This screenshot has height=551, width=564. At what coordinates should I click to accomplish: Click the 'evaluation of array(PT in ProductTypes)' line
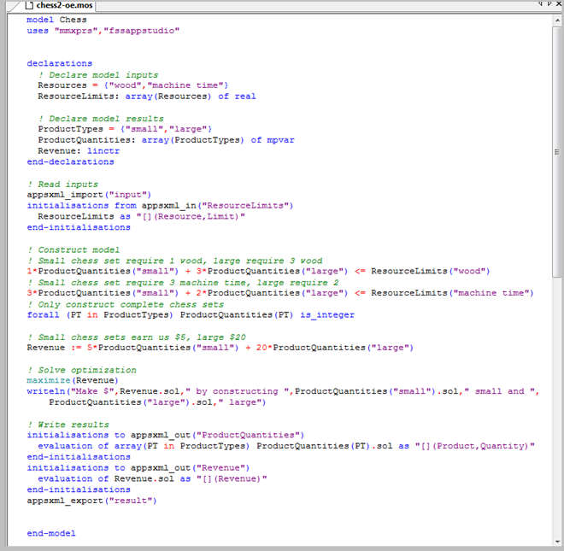point(286,446)
